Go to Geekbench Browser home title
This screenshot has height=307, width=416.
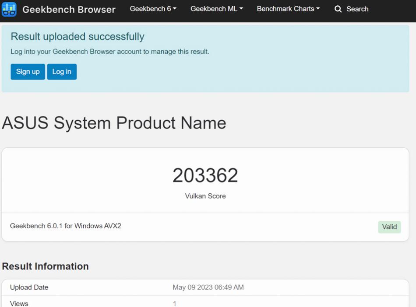[x=69, y=9]
